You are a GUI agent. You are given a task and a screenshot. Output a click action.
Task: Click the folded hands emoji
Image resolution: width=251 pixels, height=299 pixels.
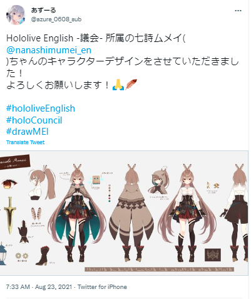pyautogui.click(x=118, y=85)
